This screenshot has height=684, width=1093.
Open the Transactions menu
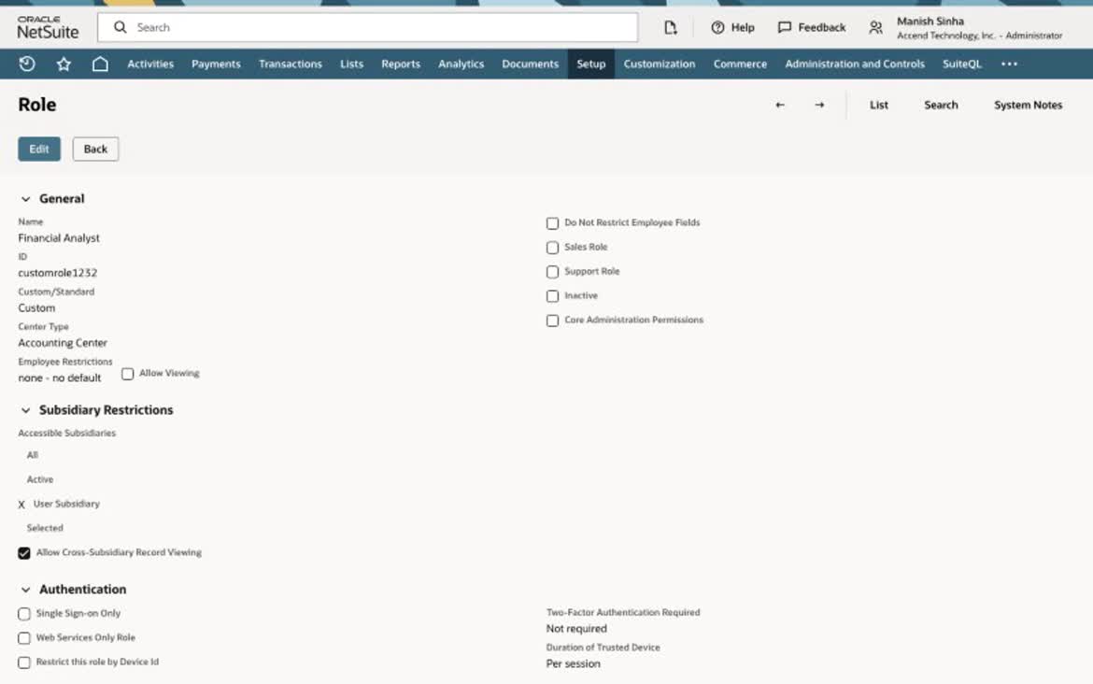coord(290,64)
